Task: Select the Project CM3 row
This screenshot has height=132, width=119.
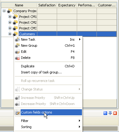Action: click(x=28, y=28)
